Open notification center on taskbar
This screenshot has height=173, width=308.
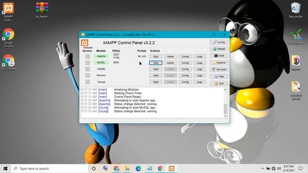(x=300, y=169)
